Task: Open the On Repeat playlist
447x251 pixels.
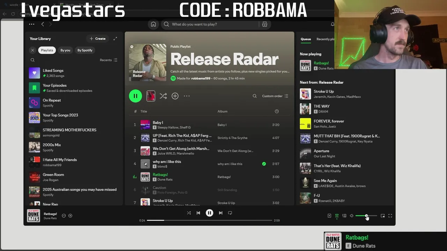Action: pyautogui.click(x=73, y=103)
